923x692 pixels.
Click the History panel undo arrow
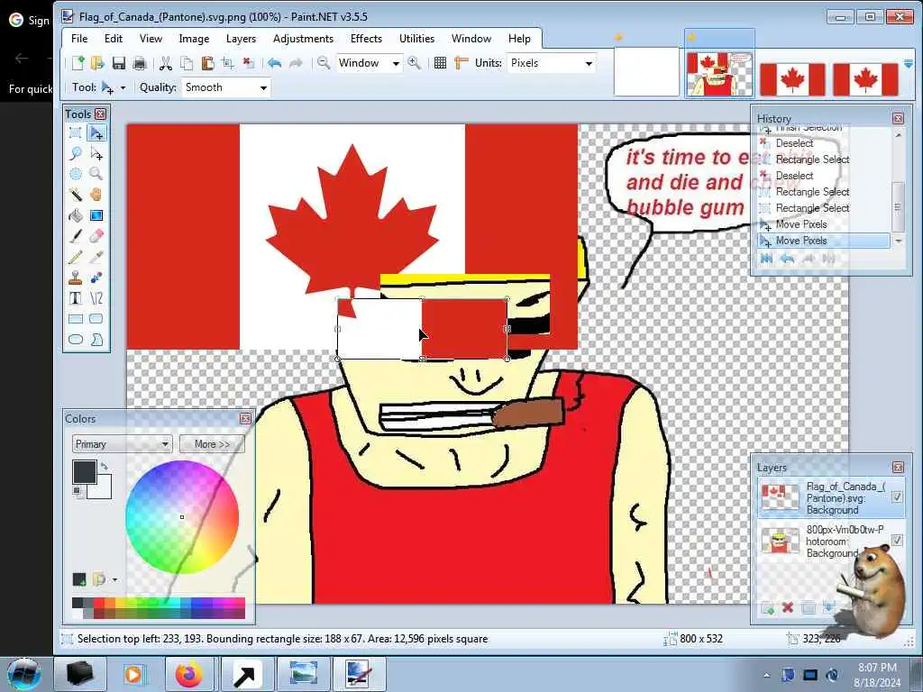click(x=787, y=259)
